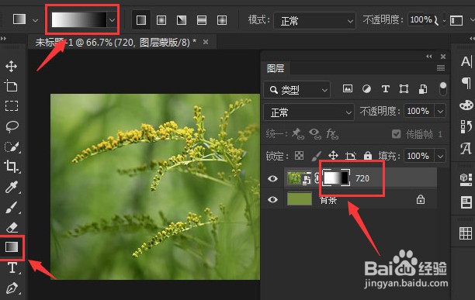Hide the 背景 layer
Viewport: 475px width, 300px height.
[272, 199]
